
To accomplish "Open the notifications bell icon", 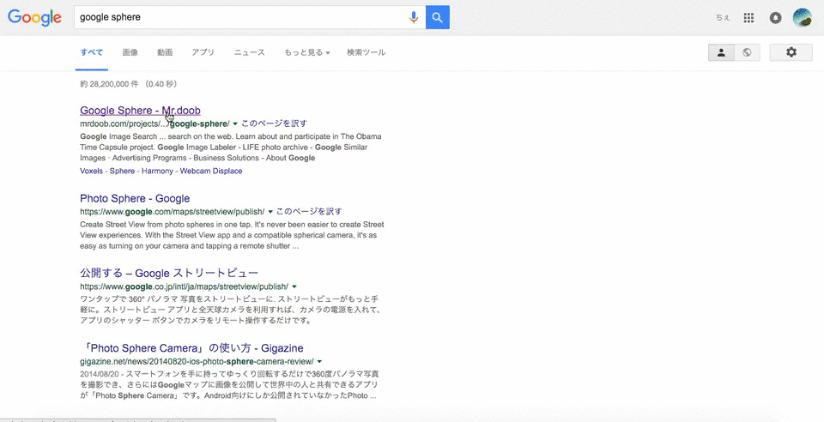I will click(775, 18).
